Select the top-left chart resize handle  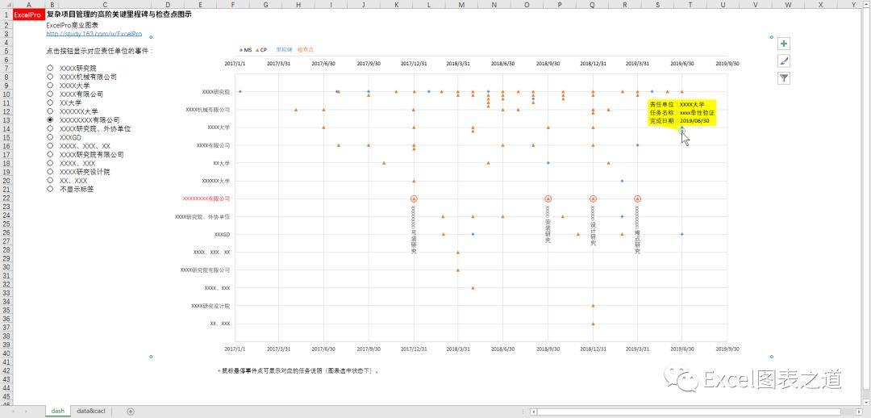[x=151, y=37]
